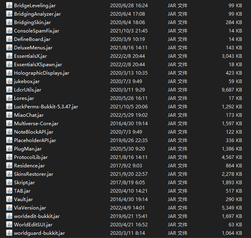The height and width of the screenshot is (238, 251).
Task: Select the file name BridgingAnalyzer.jar
Action: (x=38, y=14)
